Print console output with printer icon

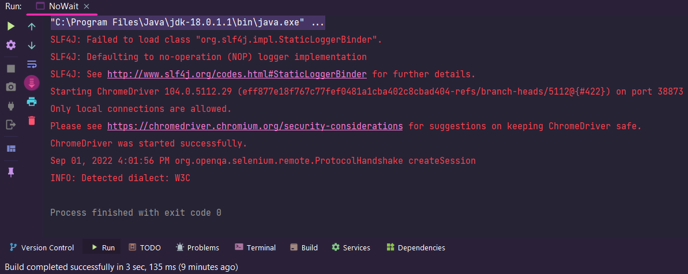(32, 102)
